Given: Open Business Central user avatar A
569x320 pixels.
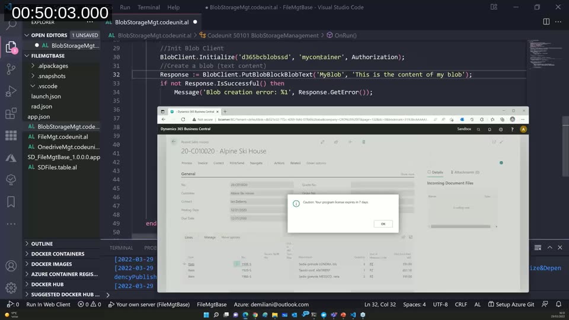Looking at the screenshot, I should tap(523, 129).
